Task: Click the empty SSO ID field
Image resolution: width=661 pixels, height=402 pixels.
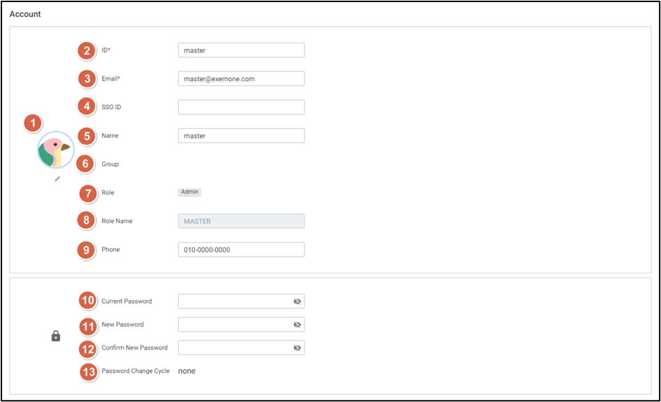Action: (x=241, y=107)
